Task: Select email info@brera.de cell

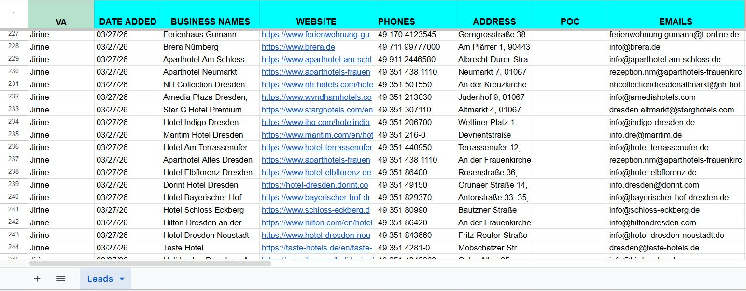Action: pyautogui.click(x=676, y=47)
